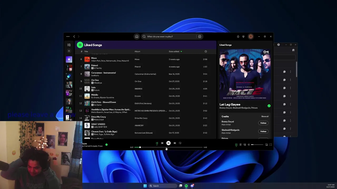Open Liked Songs heart in sidebar
337x189 pixels.
click(69, 60)
